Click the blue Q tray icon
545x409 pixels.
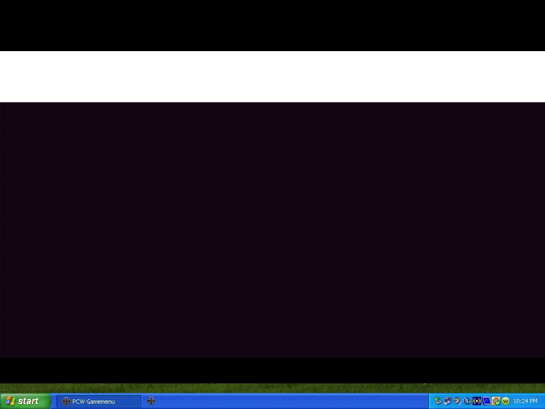(x=467, y=401)
